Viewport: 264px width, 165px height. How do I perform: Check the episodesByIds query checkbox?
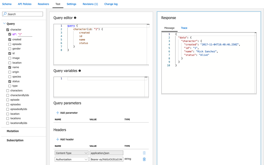[8, 109]
